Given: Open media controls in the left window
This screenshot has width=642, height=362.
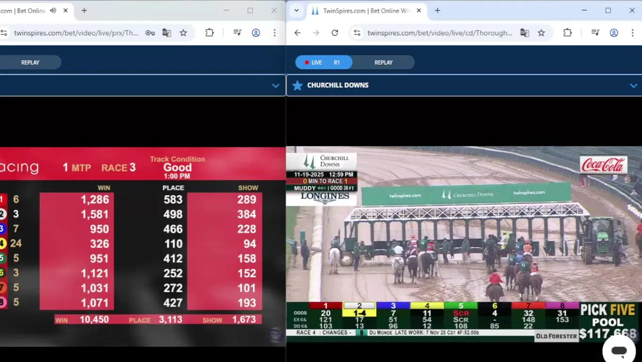Looking at the screenshot, I should point(238,33).
